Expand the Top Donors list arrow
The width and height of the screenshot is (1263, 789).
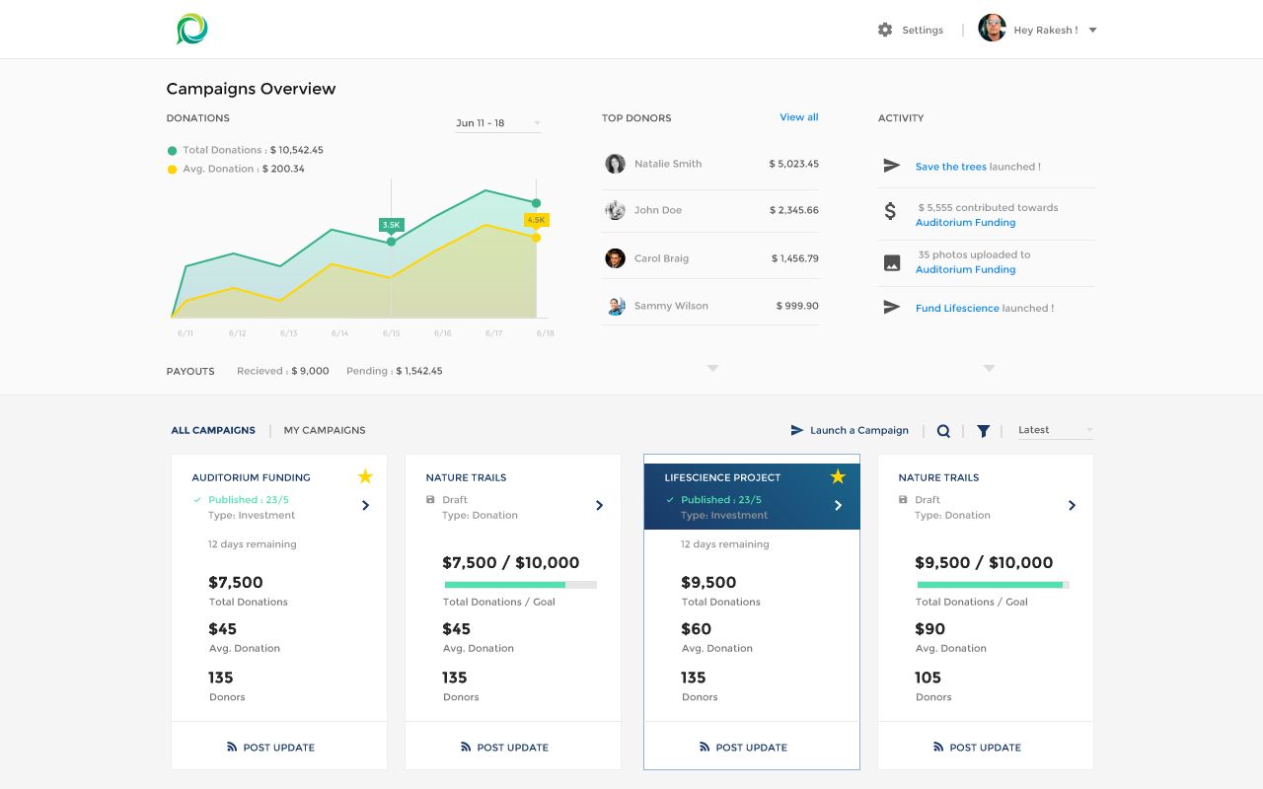(x=712, y=369)
